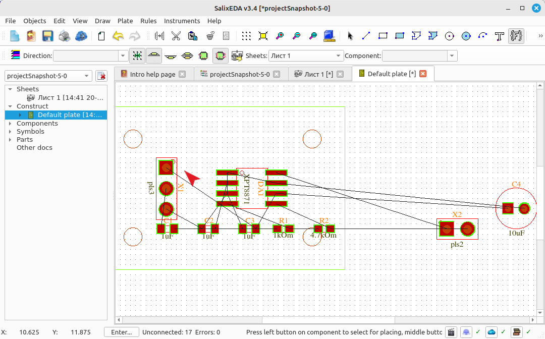Click the blank white page toolbar icon

pyautogui.click(x=101, y=36)
